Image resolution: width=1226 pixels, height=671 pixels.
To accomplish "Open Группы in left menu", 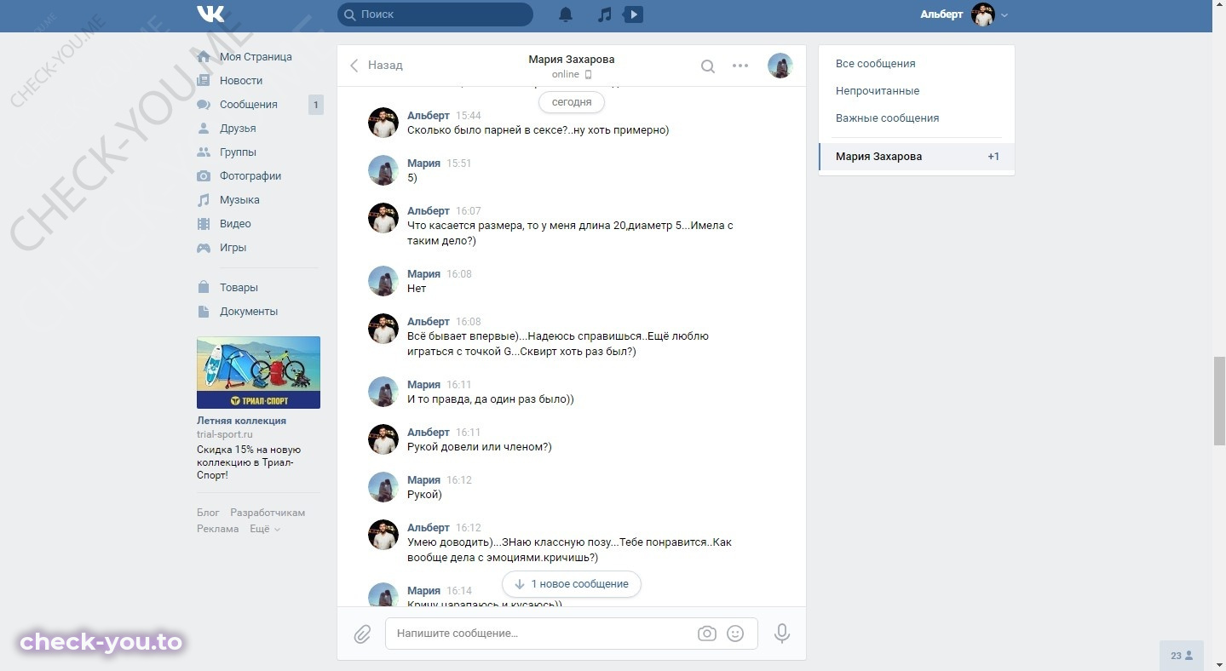I will pos(238,152).
